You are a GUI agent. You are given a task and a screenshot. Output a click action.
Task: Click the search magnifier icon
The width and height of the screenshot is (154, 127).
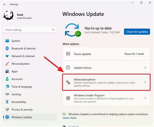pyautogui.click(x=53, y=30)
